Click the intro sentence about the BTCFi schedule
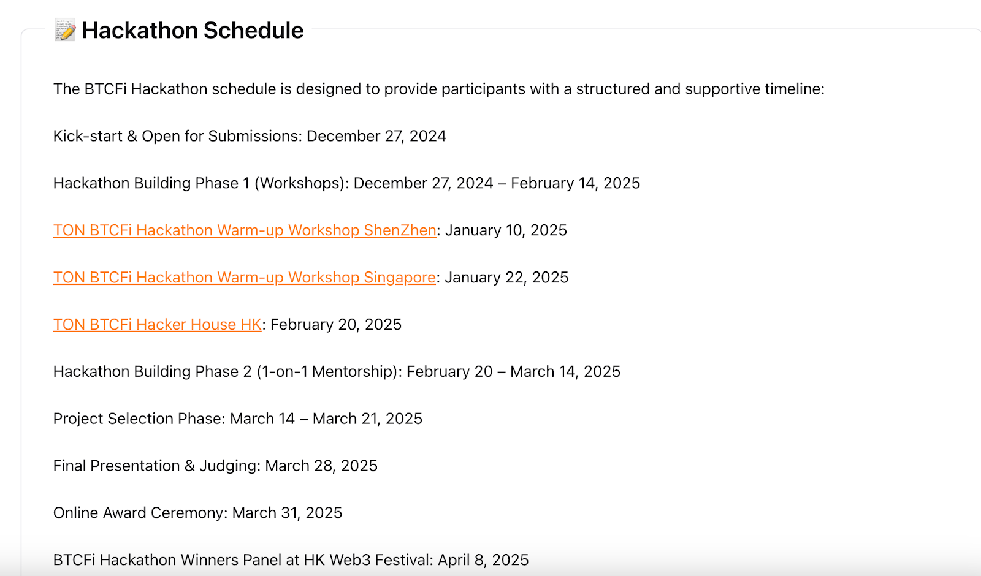981x576 pixels. pyautogui.click(x=438, y=89)
